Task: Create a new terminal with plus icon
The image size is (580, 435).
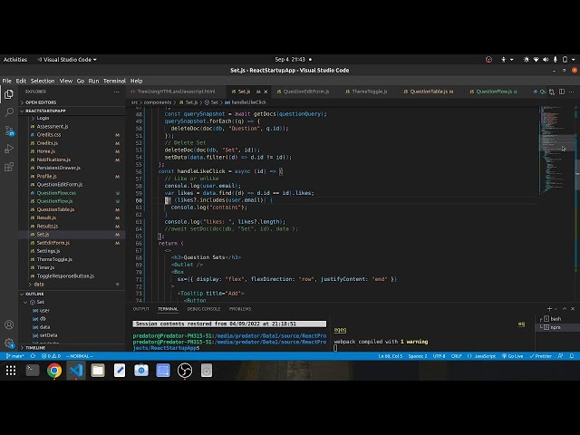Action: [549, 308]
